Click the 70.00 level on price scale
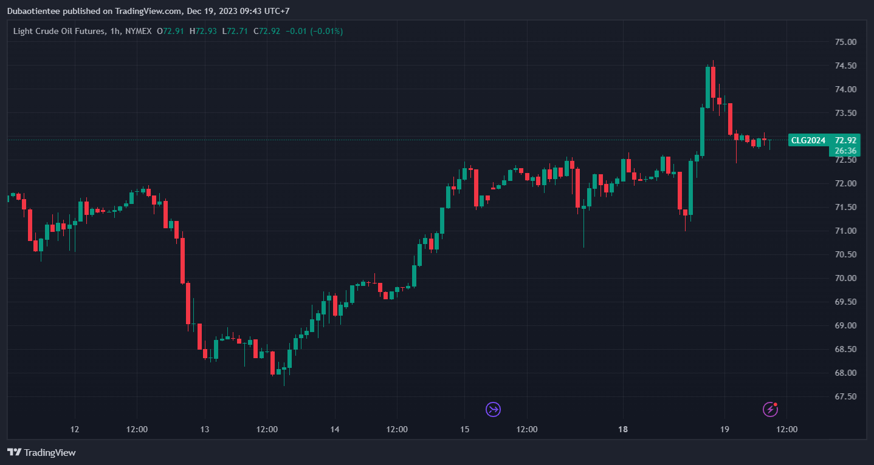The image size is (874, 465). (x=845, y=278)
